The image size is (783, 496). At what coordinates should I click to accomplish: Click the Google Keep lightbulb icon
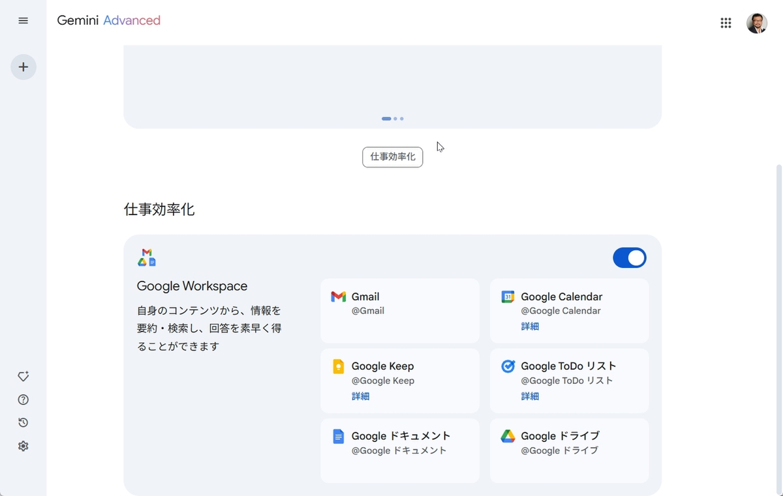click(338, 366)
